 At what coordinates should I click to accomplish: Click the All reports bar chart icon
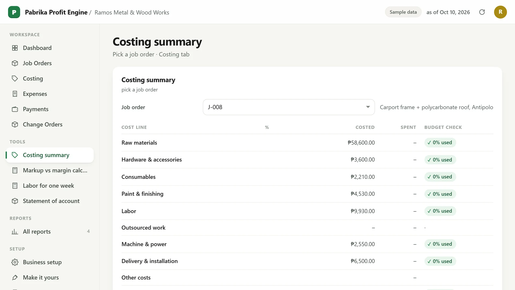coord(15,231)
